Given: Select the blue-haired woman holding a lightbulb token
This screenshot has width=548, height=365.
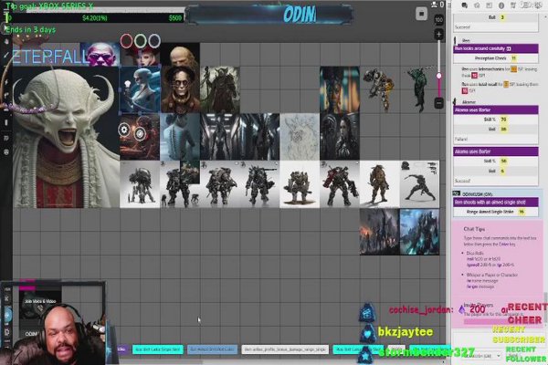Looking at the screenshot, I should click(x=140, y=89).
